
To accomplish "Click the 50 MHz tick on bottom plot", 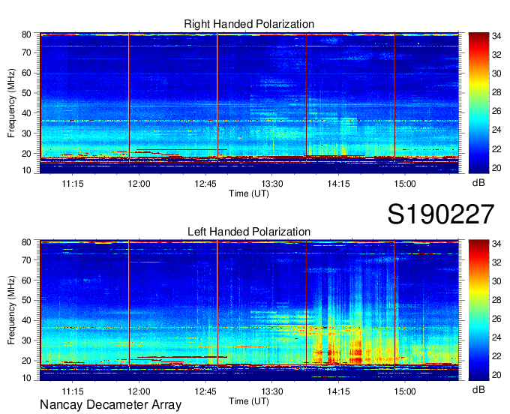I will [26, 300].
